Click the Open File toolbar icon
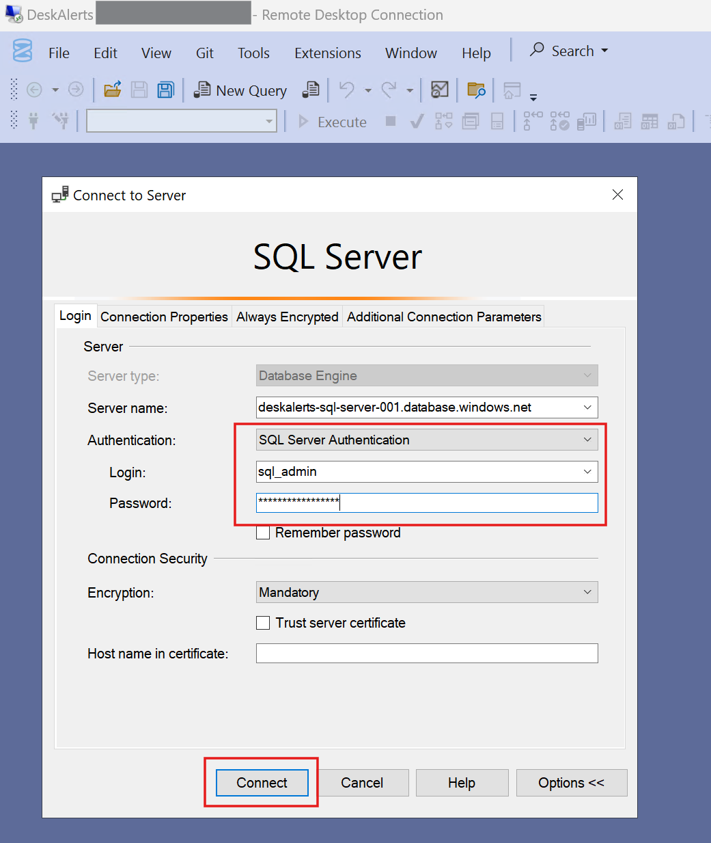 [112, 90]
